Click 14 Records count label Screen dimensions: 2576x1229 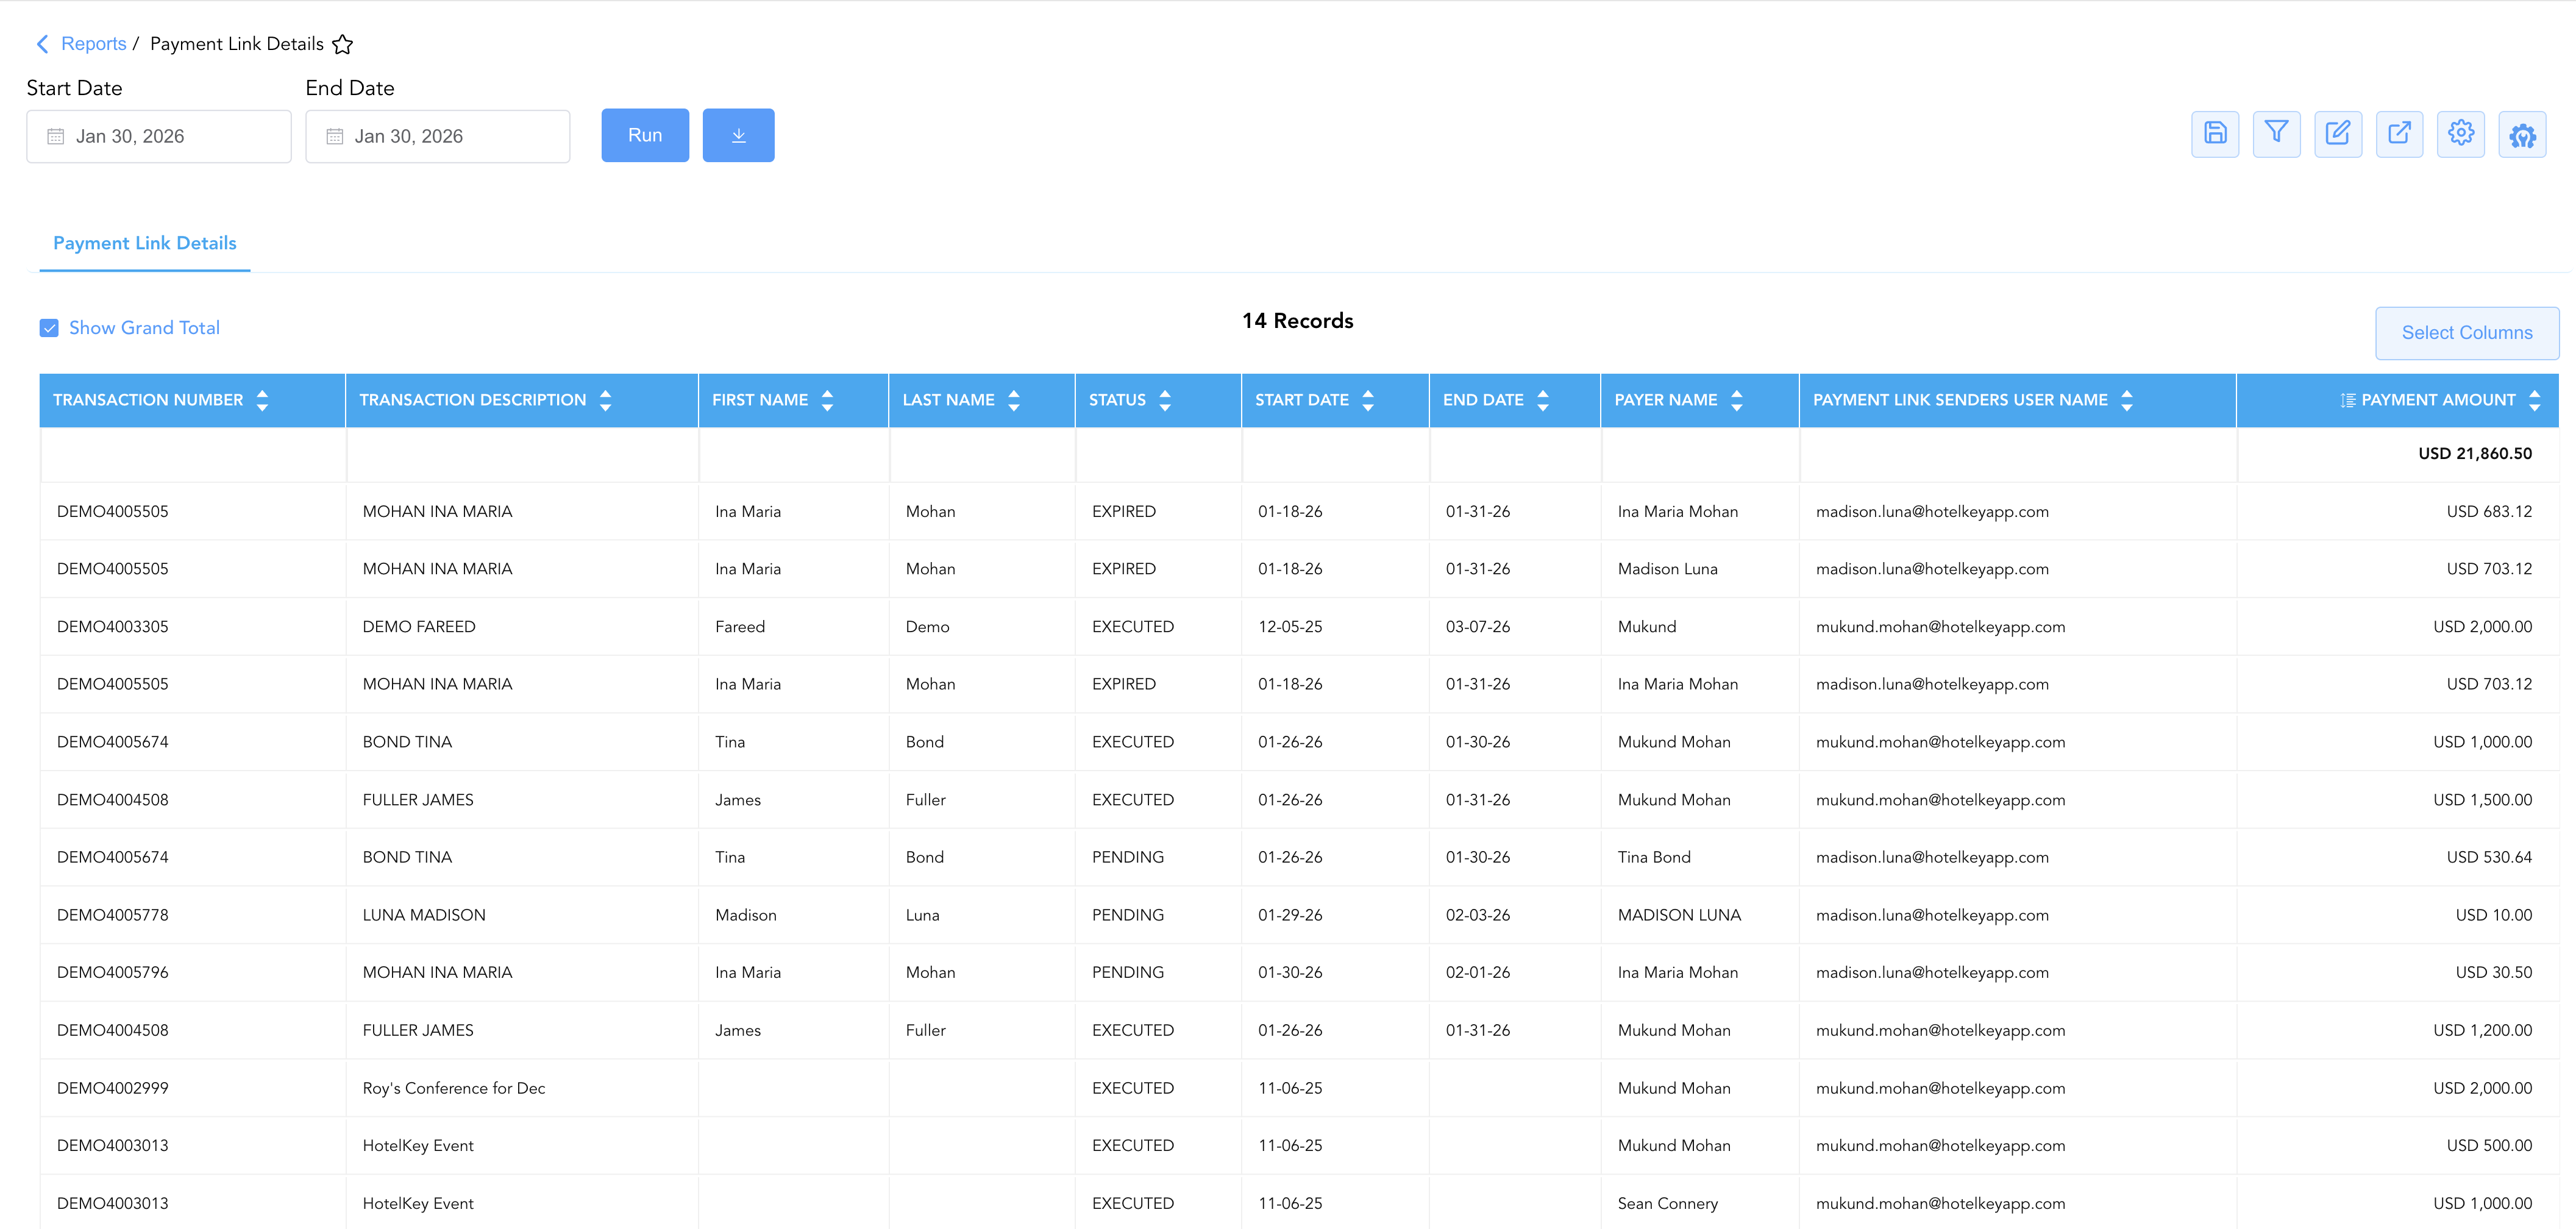[x=1297, y=321]
